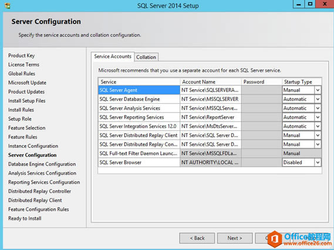Click account name NT Service\MsDtsServer...

(x=211, y=126)
